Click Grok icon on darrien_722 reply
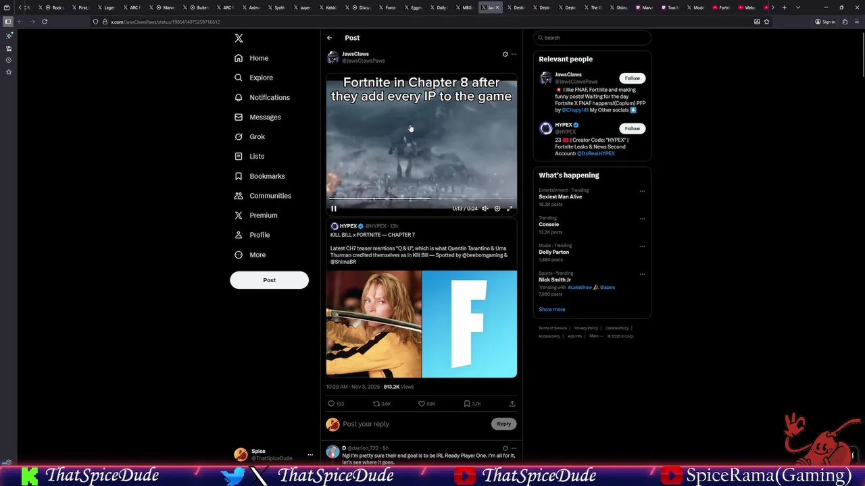This screenshot has height=486, width=865. coord(505,448)
